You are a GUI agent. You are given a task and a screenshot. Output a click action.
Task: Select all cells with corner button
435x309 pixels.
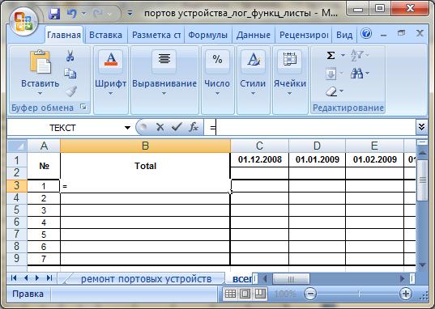(17, 146)
